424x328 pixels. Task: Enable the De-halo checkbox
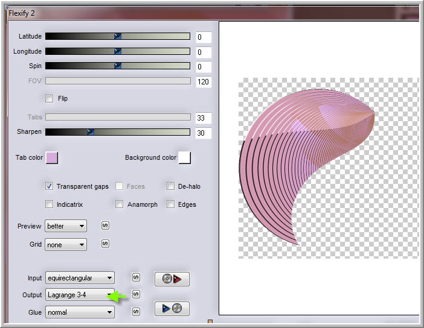[x=171, y=186]
